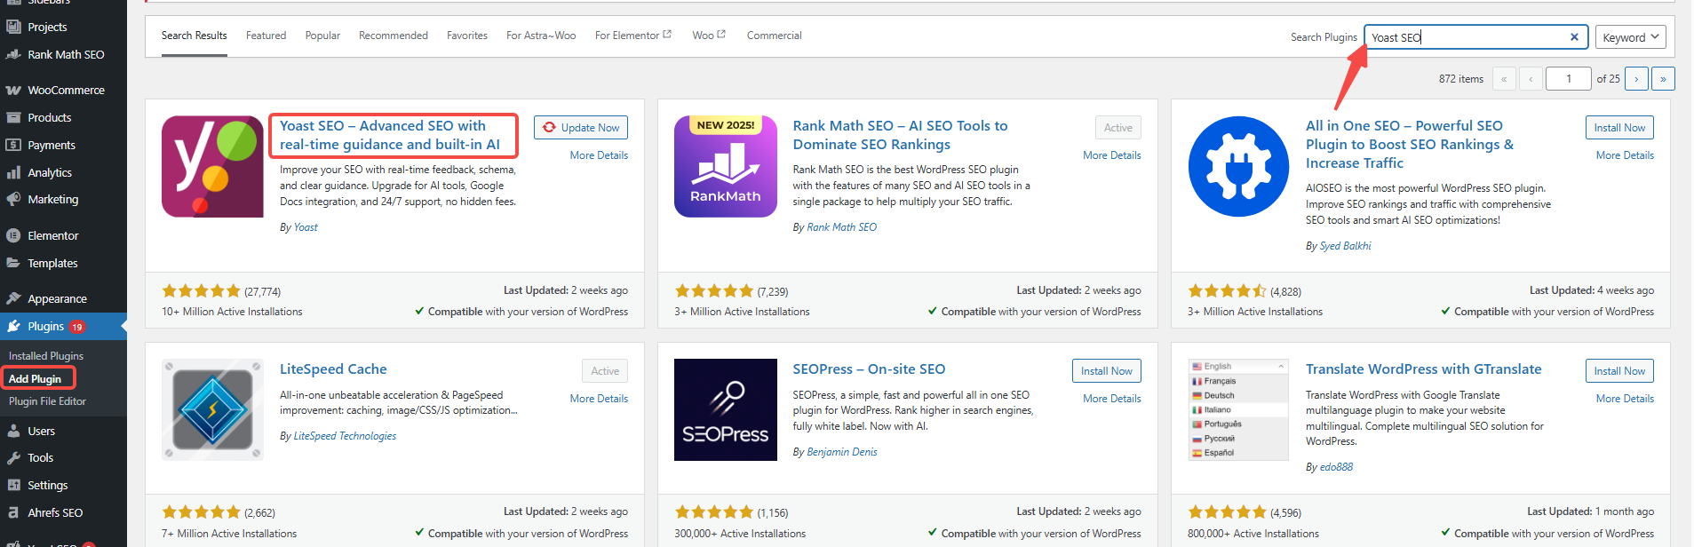Go to the next results page
This screenshot has height=547, width=1694.
(1636, 79)
